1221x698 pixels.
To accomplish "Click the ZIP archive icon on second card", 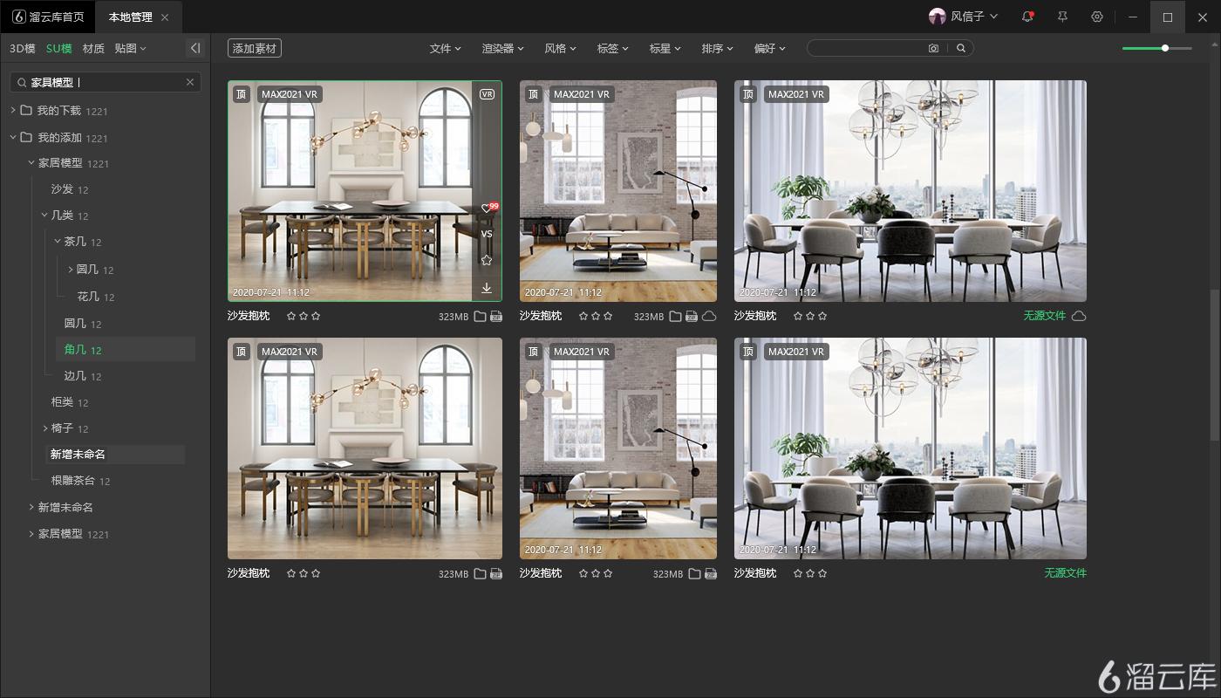I will 692,316.
